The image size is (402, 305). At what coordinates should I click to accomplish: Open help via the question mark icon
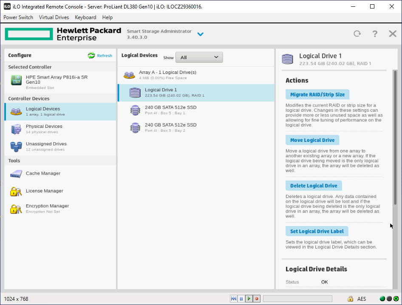pyautogui.click(x=375, y=34)
